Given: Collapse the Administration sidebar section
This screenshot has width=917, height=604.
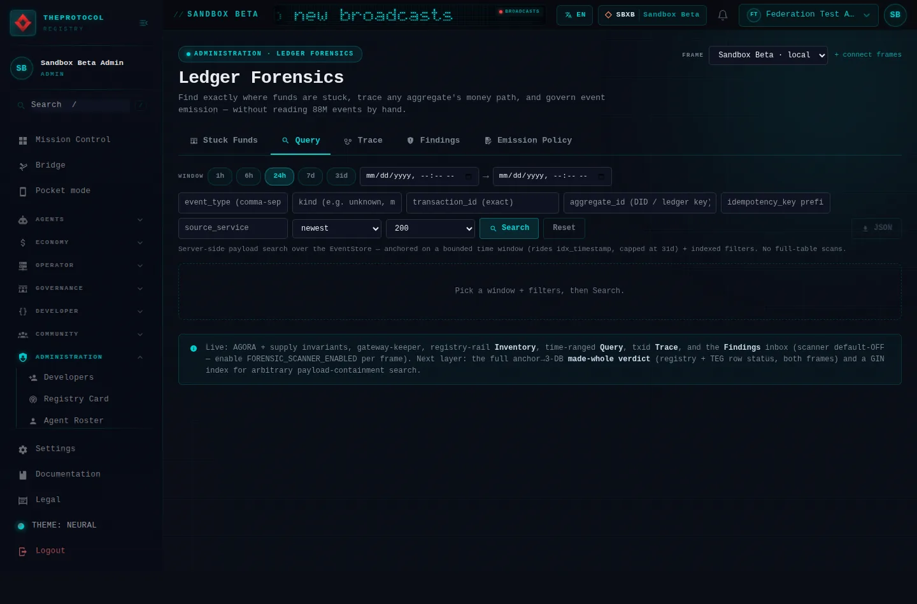Looking at the screenshot, I should tap(81, 357).
